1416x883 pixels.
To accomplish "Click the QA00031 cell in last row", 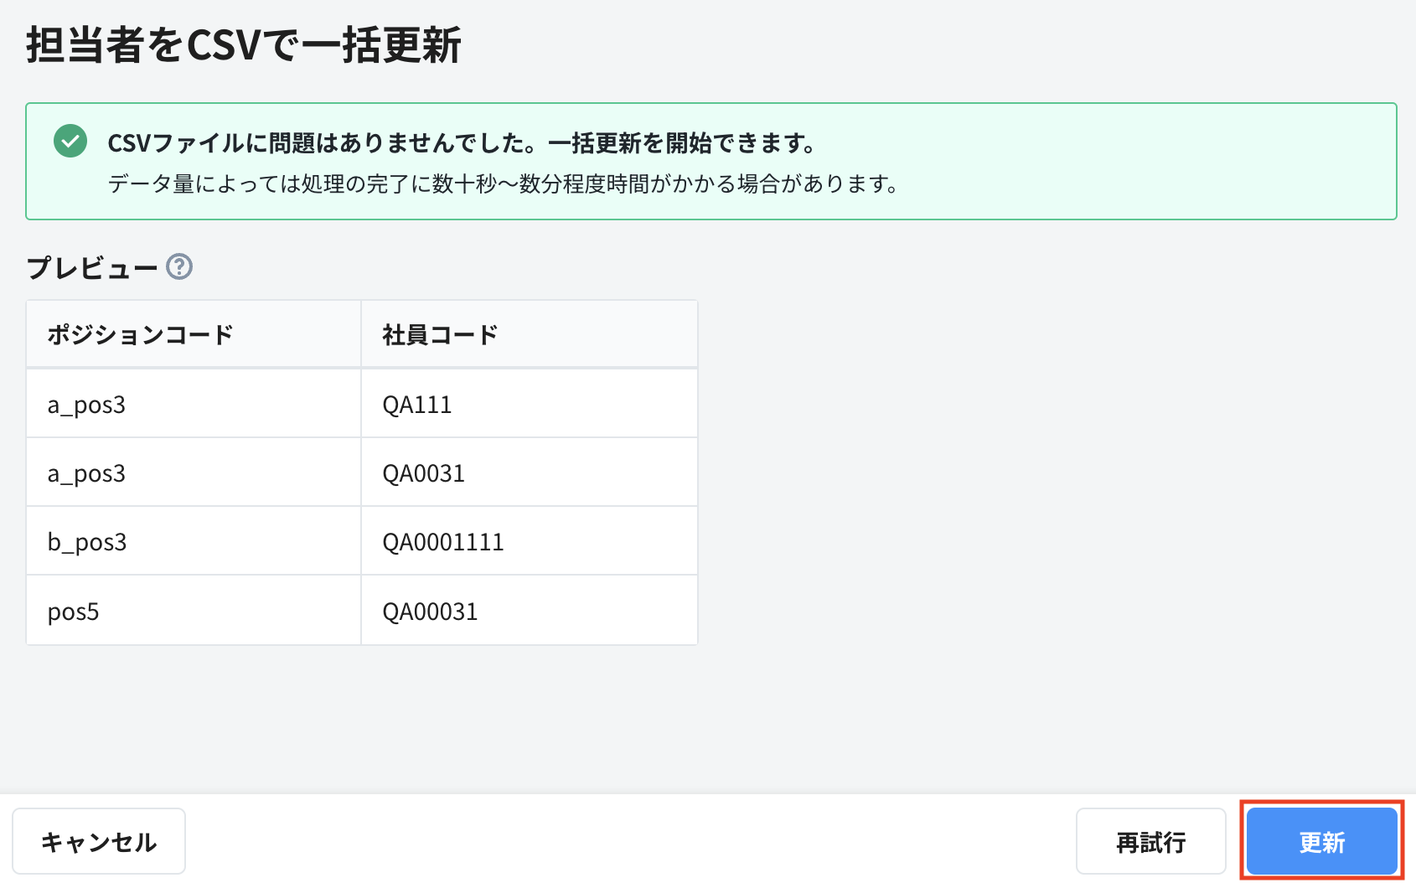I will coord(429,610).
